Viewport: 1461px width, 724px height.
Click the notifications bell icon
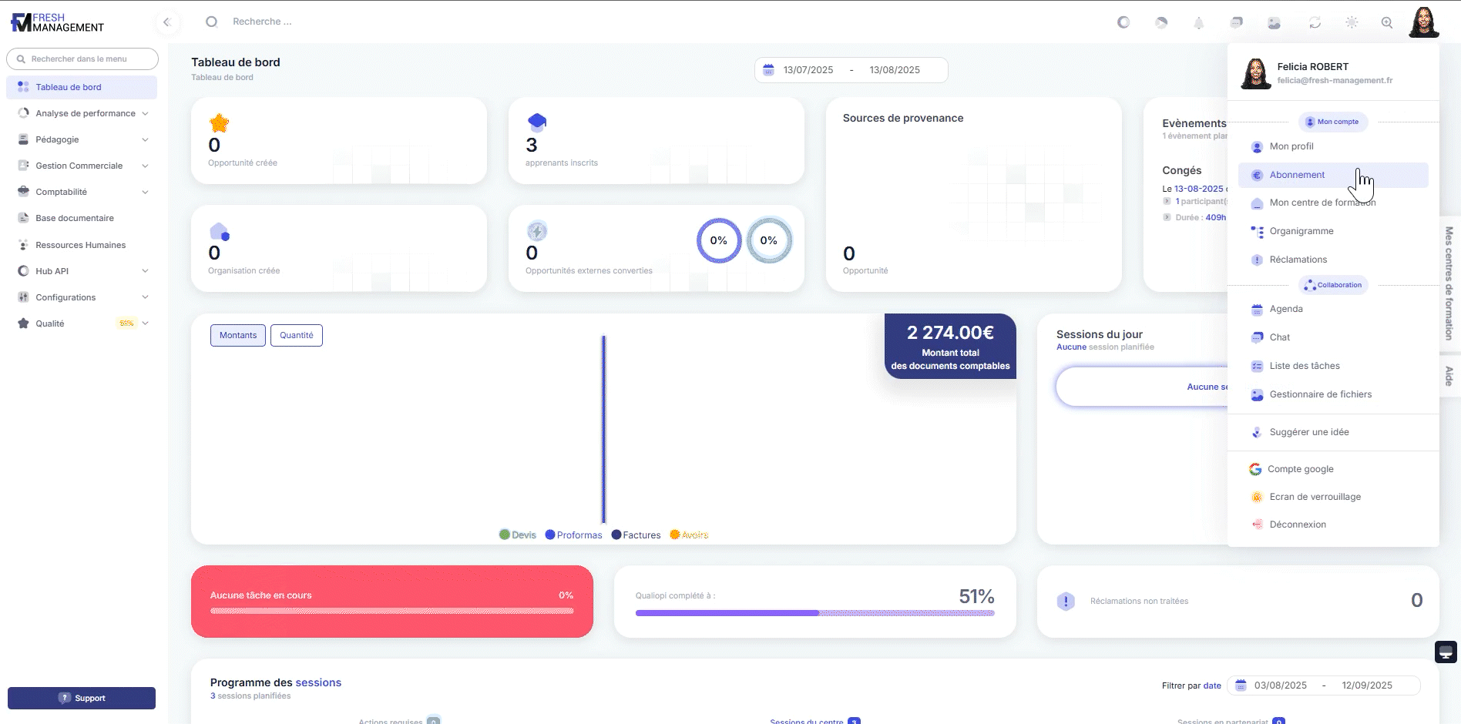[1198, 23]
